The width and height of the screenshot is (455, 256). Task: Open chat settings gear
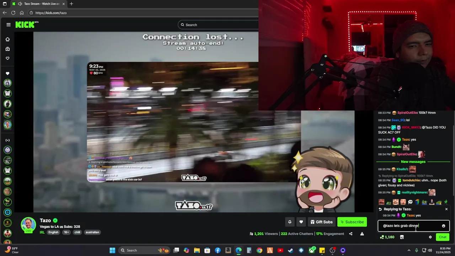[430, 237]
